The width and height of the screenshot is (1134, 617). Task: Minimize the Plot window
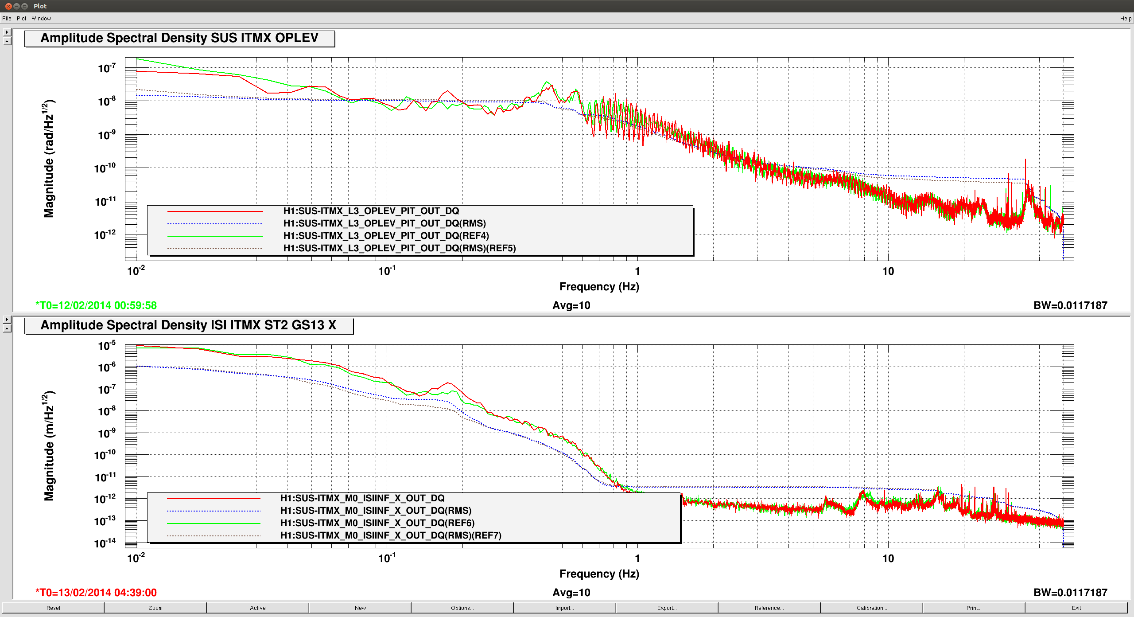(x=16, y=6)
